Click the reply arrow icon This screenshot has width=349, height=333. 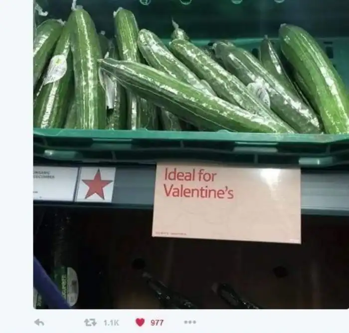(x=39, y=323)
